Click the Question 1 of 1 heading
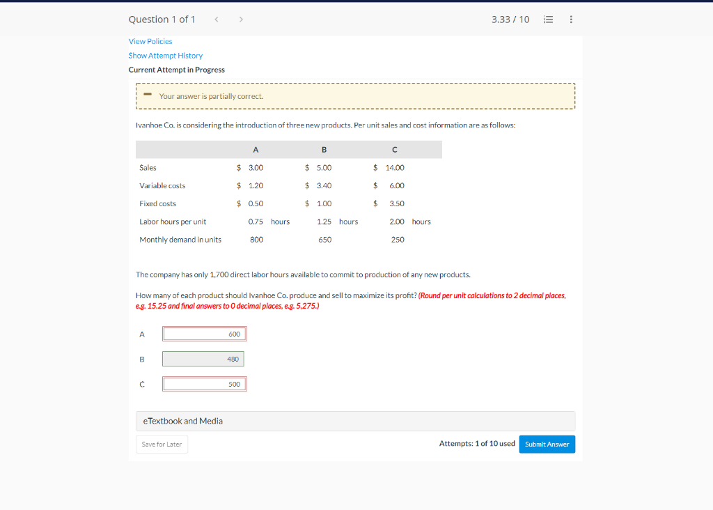Screen dimensions: 713x510 (162, 20)
